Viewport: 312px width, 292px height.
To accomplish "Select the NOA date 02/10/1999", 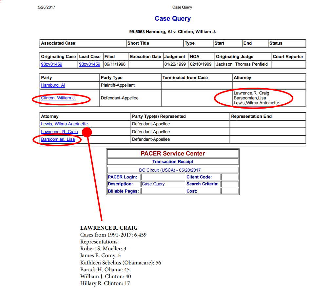I will coord(201,64).
